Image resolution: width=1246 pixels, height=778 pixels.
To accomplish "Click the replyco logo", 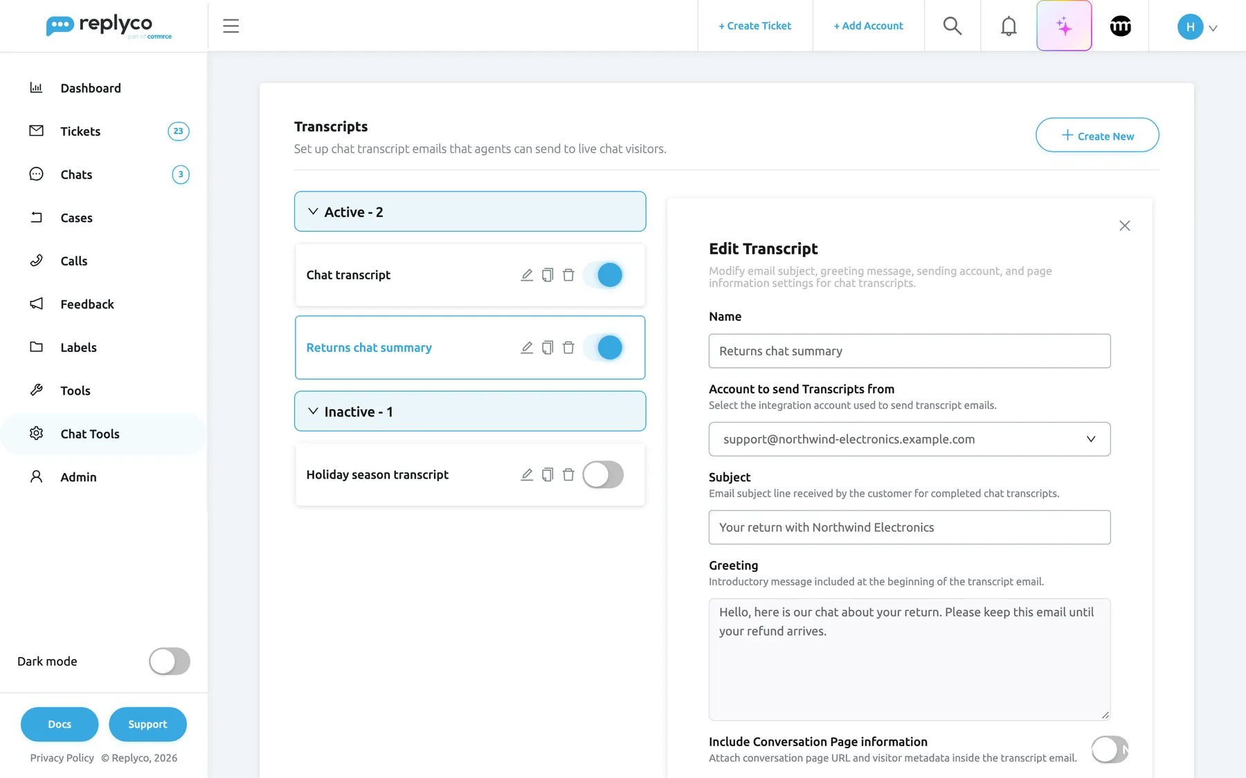I will (x=109, y=26).
